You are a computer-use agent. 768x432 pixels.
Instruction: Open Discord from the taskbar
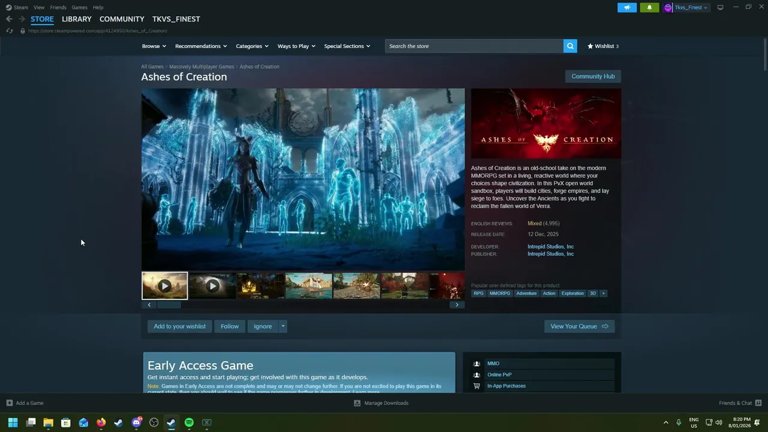pos(136,422)
